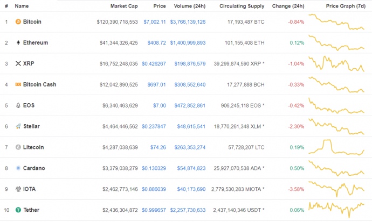Sort by the # rank column header

pos(6,6)
